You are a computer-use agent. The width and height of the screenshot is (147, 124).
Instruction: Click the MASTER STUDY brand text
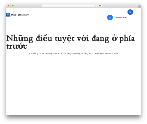20,15
